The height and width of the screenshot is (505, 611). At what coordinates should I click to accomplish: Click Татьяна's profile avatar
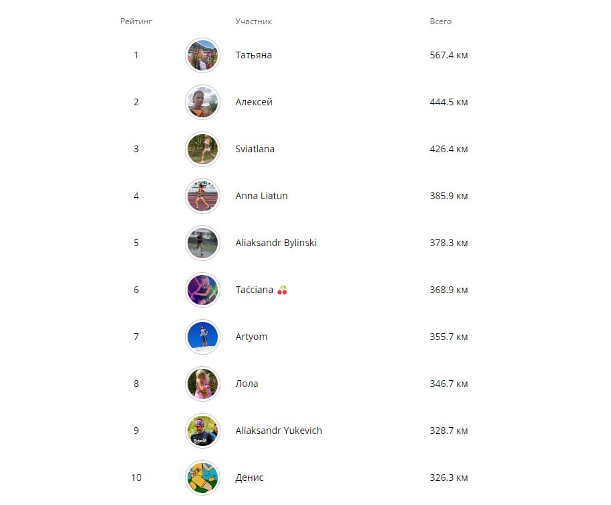[x=202, y=55]
